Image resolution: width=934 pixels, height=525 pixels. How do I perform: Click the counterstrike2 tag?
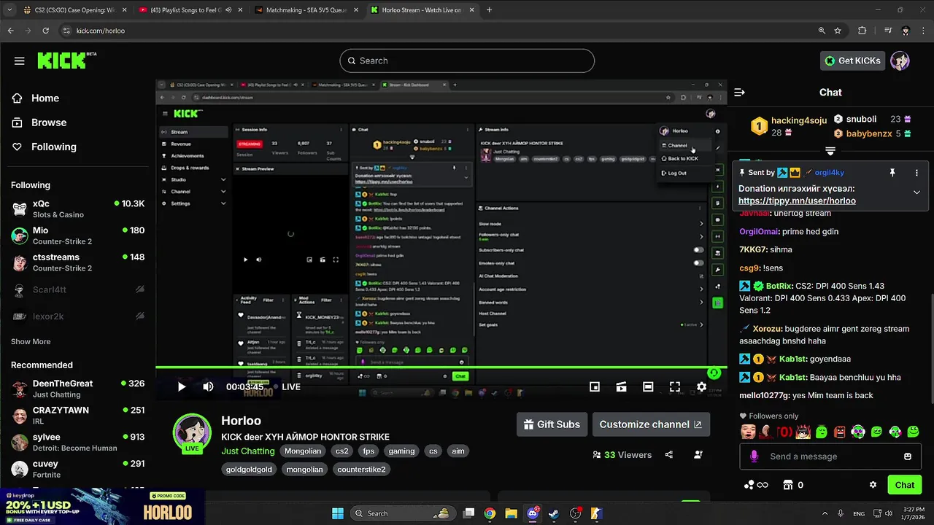tap(361, 470)
